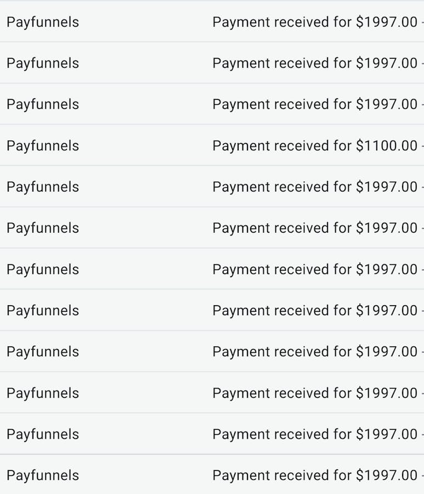Click Payfunnels sender on the $1100.00 row
Image resolution: width=424 pixels, height=494 pixels.
point(43,146)
